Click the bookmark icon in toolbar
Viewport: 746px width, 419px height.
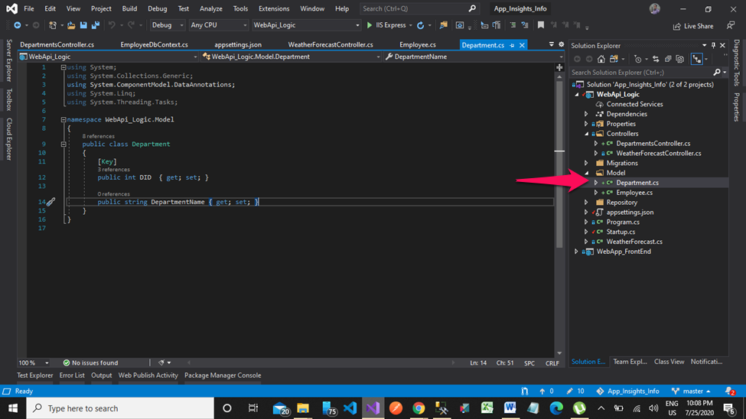pyautogui.click(x=540, y=25)
